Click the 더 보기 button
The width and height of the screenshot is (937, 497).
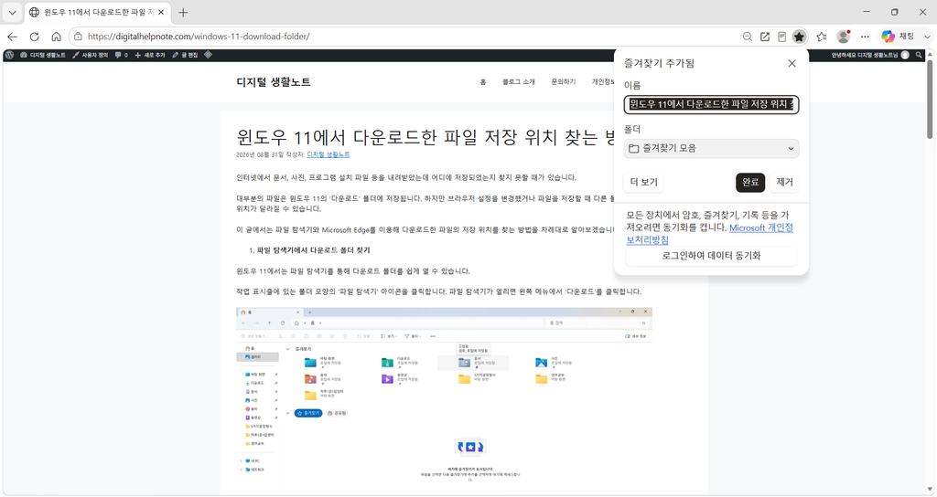[x=643, y=182]
